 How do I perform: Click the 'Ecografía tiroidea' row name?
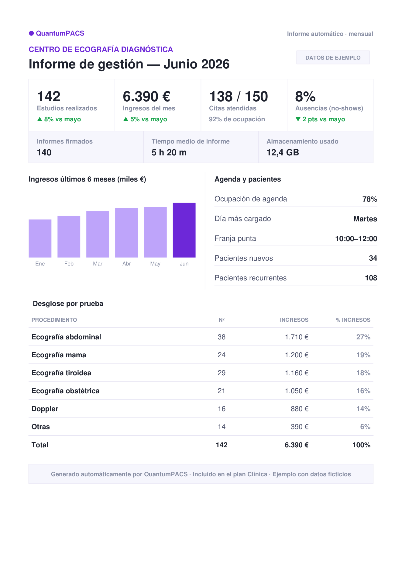(61, 373)
